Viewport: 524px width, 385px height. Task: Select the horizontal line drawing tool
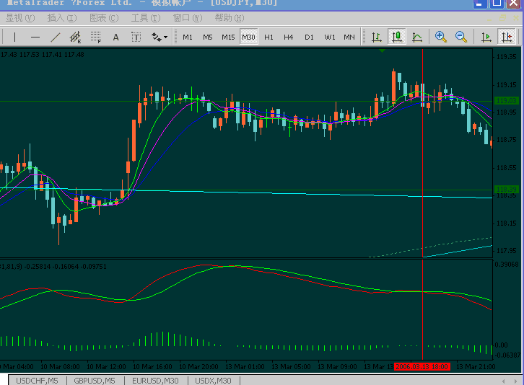tap(35, 37)
